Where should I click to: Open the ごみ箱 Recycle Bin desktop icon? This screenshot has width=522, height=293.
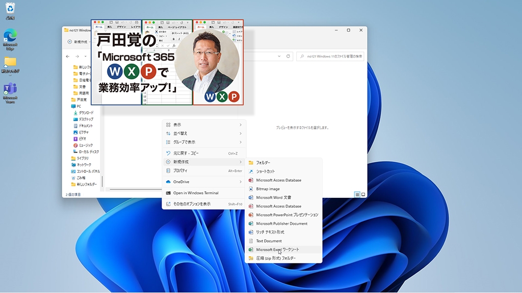pyautogui.click(x=10, y=11)
